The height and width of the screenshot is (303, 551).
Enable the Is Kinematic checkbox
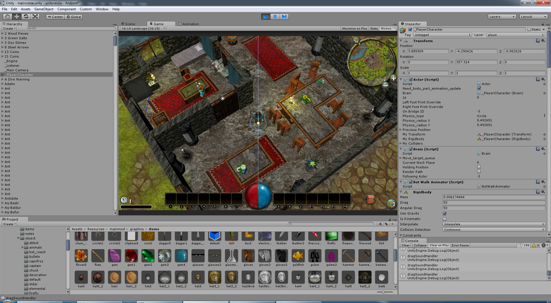(445, 219)
